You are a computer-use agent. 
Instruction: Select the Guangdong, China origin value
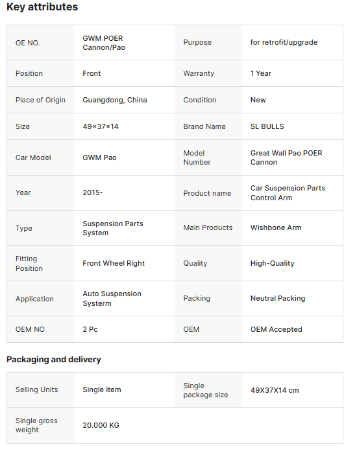coord(115,100)
